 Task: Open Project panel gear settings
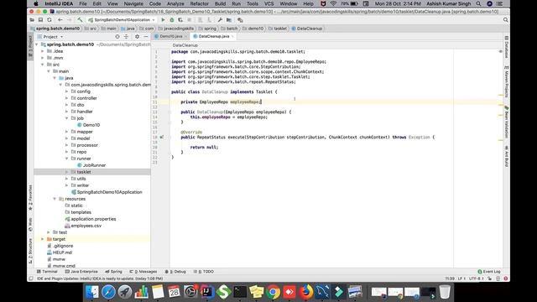tap(137, 37)
